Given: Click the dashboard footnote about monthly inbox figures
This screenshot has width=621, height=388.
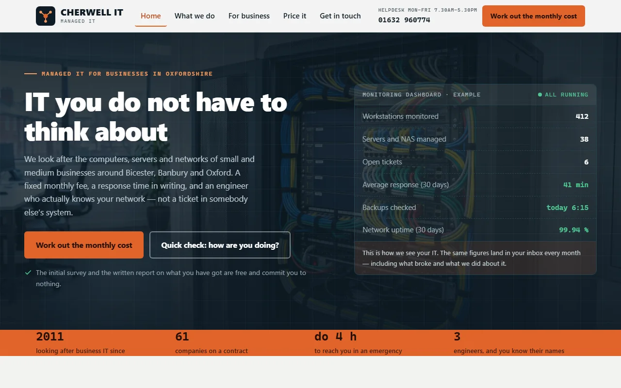Looking at the screenshot, I should coord(472,258).
